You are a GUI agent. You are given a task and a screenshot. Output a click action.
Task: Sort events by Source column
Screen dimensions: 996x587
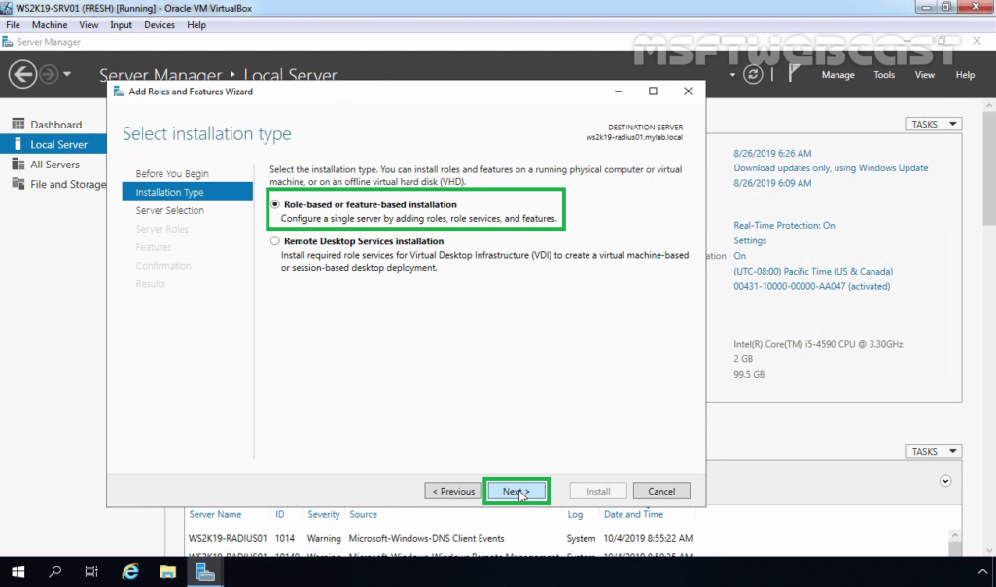click(x=363, y=514)
